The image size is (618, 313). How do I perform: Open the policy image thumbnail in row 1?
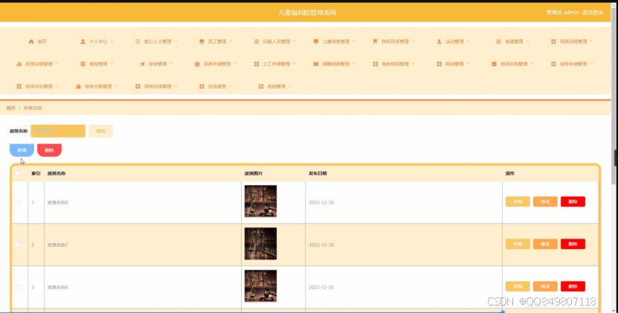pyautogui.click(x=260, y=201)
